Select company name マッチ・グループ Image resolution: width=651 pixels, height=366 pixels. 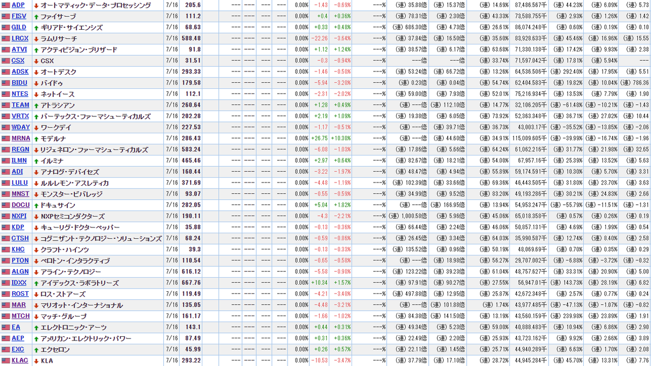[63, 316]
